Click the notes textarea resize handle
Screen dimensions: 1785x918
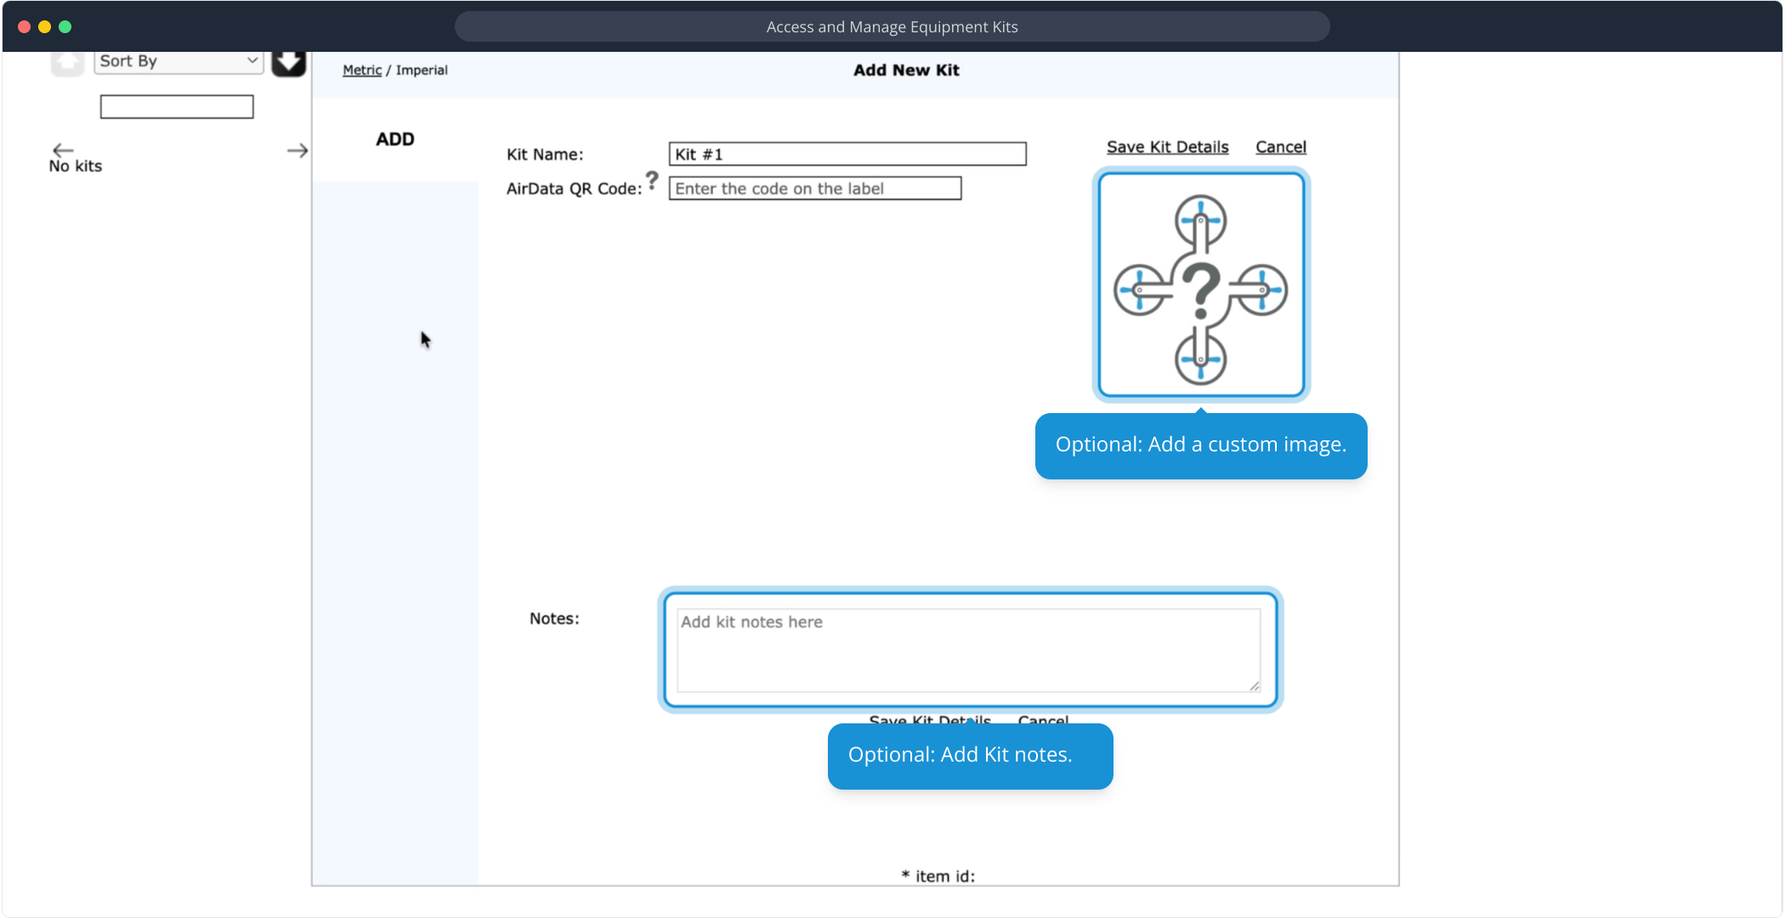click(1255, 687)
